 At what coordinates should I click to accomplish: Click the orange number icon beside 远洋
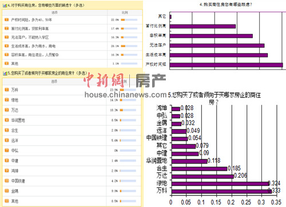click(7, 140)
